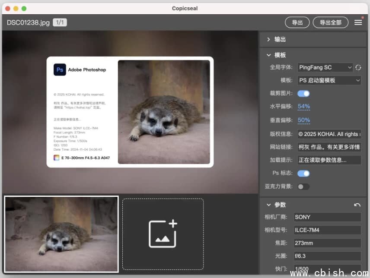Click the 1/1 page indicator badge
Image resolution: width=370 pixels, height=278 pixels.
(x=59, y=22)
